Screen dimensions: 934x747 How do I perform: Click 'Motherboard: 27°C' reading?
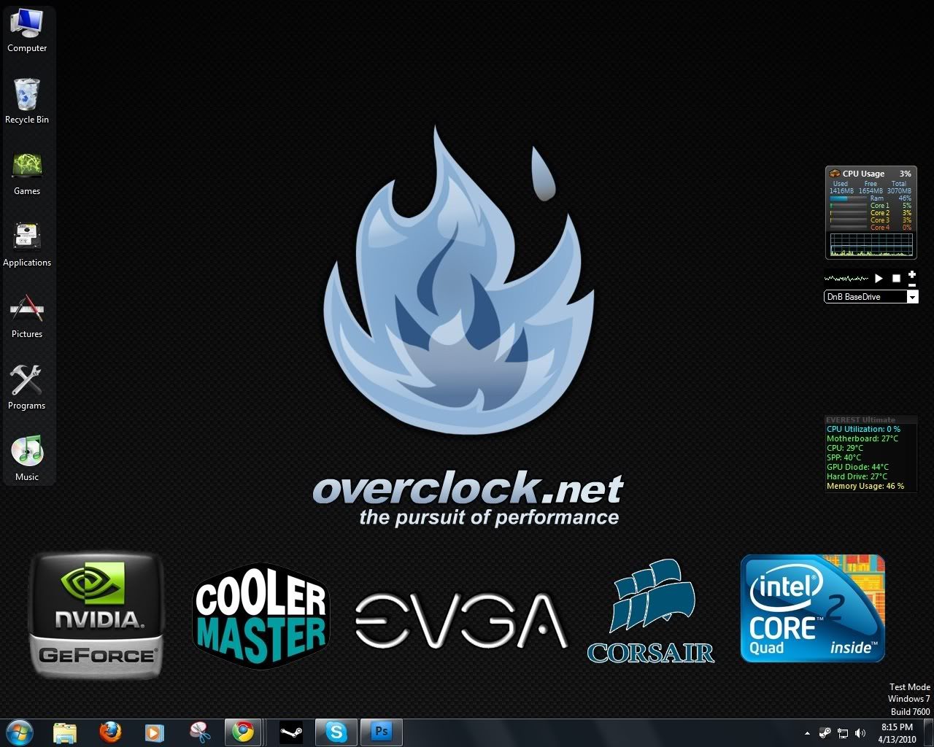(862, 438)
